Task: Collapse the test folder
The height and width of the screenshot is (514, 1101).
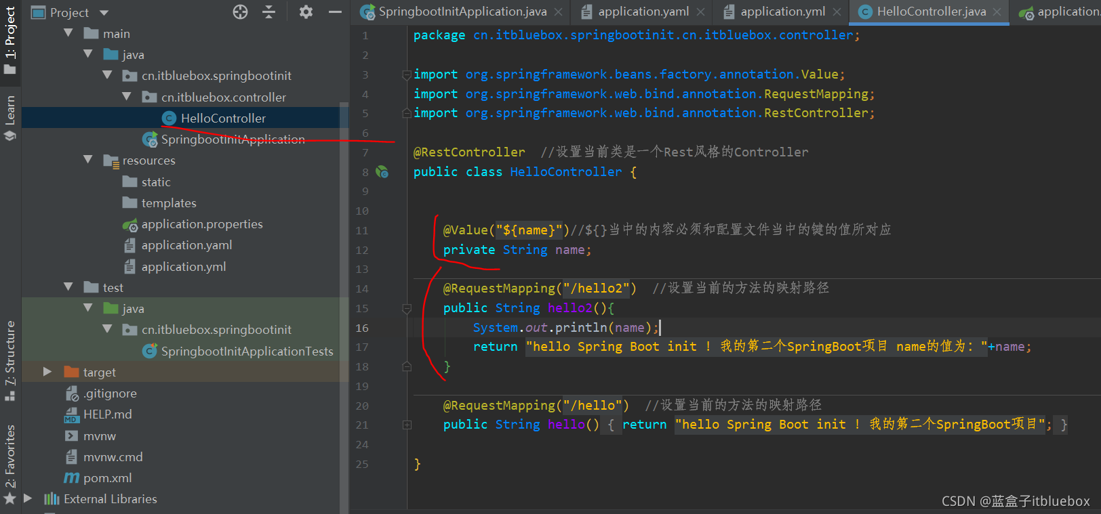Action: 68,287
